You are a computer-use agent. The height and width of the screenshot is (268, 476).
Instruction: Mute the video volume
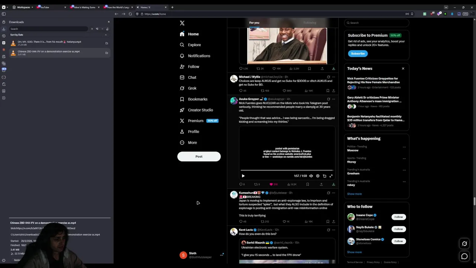tap(311, 176)
